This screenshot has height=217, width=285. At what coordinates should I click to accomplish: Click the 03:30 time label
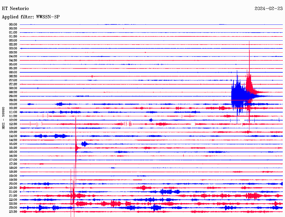13,52
